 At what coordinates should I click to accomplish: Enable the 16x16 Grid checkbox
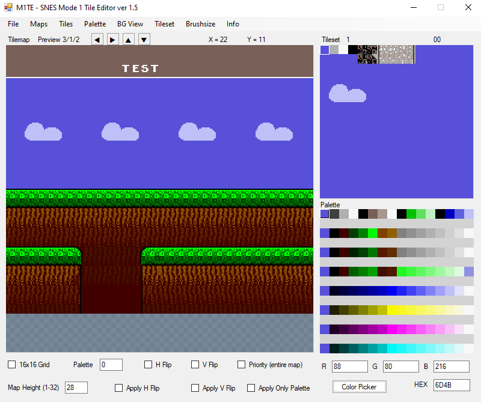pos(12,365)
